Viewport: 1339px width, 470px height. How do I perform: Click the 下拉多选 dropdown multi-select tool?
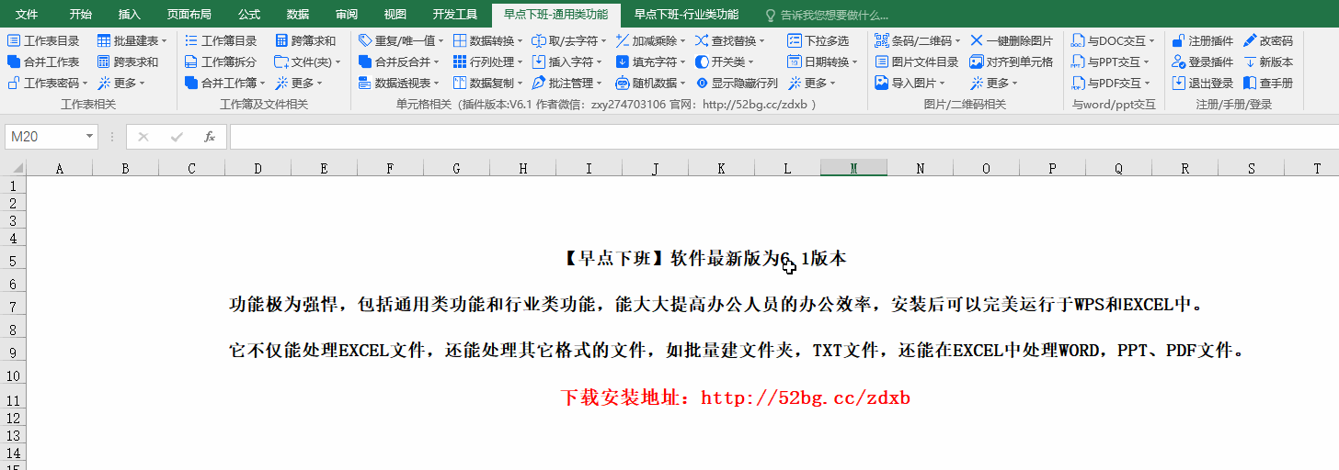click(818, 40)
